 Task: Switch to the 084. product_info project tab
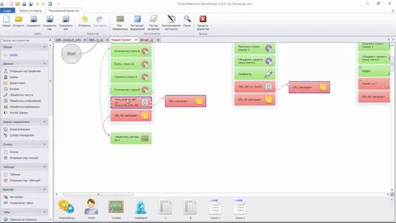tap(68, 40)
